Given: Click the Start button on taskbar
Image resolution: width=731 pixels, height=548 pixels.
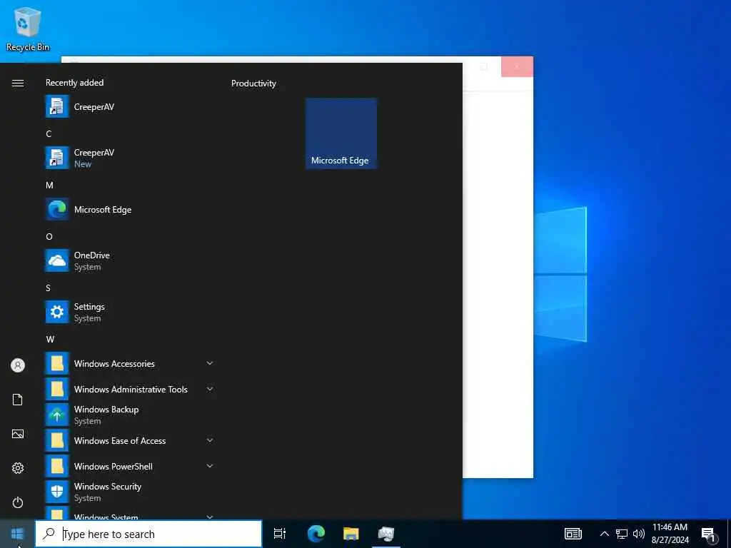Looking at the screenshot, I should pos(17,534).
